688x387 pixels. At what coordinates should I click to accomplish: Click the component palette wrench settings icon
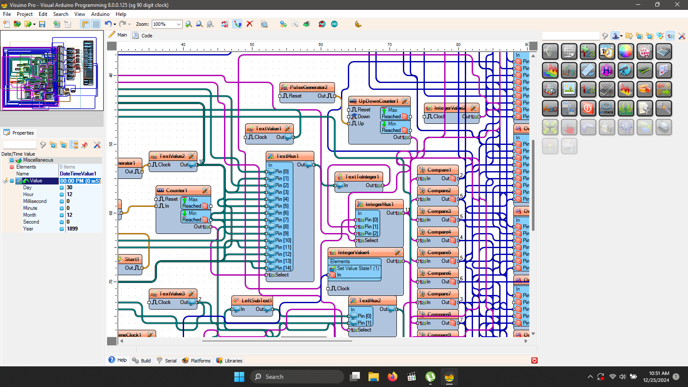[682, 36]
